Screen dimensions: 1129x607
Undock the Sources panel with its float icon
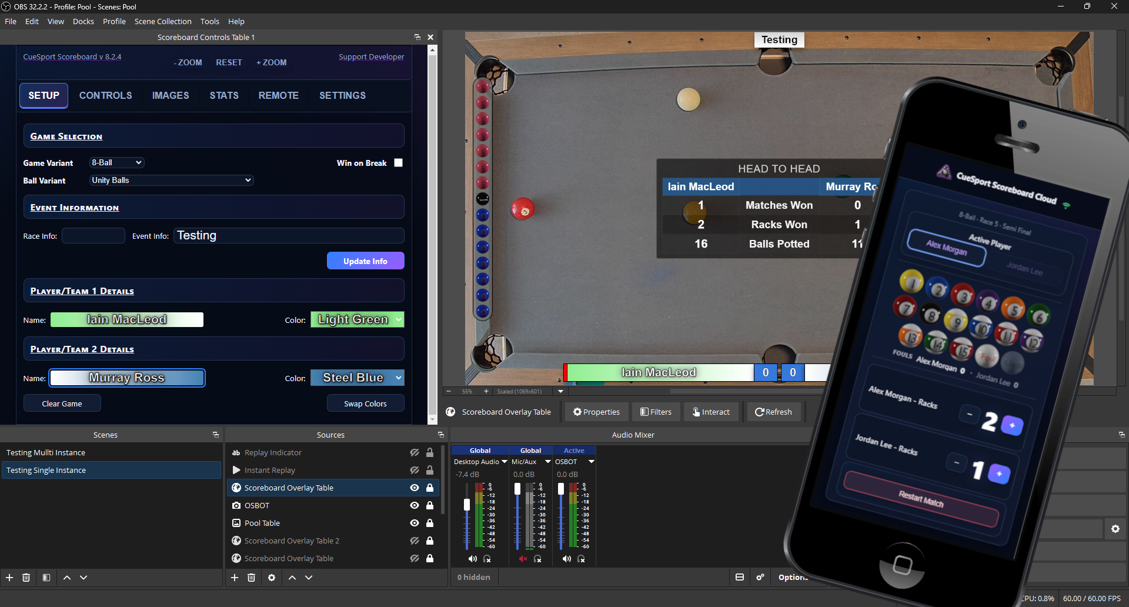[x=441, y=435]
